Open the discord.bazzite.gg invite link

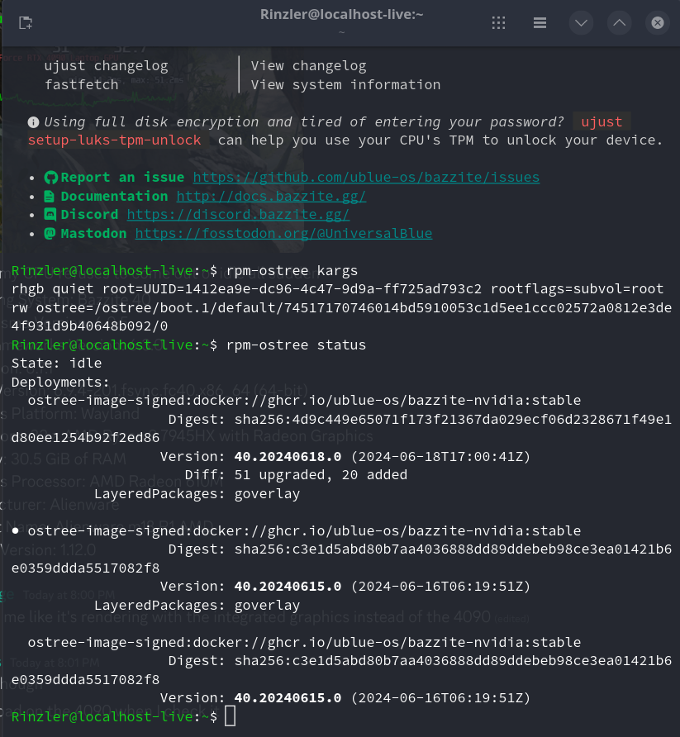point(238,215)
